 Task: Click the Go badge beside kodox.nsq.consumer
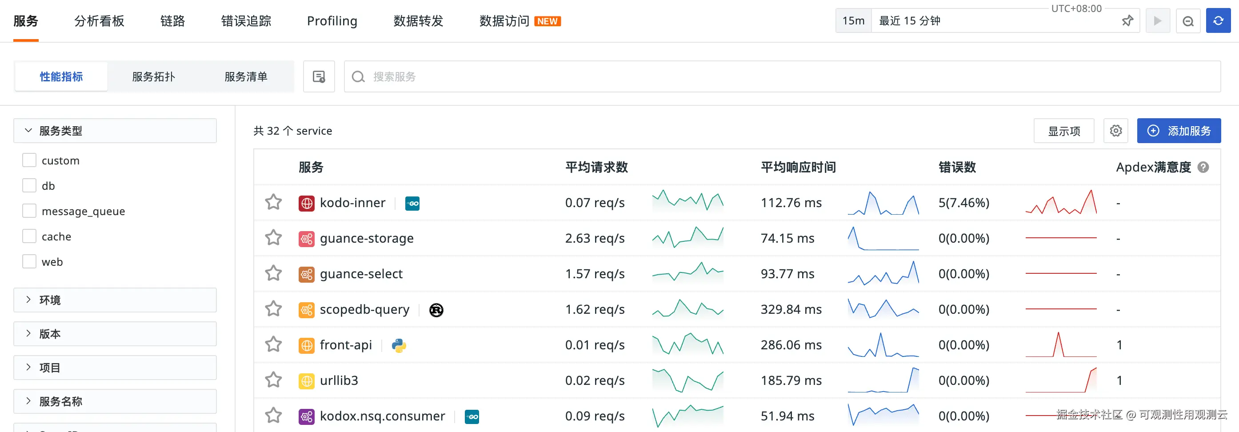(x=472, y=416)
